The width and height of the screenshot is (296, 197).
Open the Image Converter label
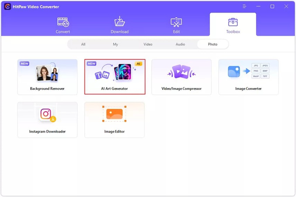coord(248,88)
